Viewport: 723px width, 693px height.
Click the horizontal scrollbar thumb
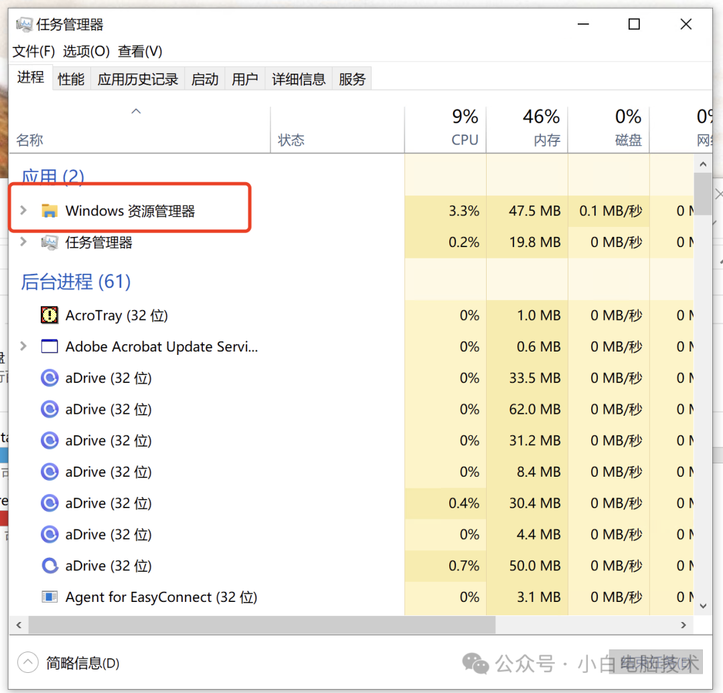[x=262, y=625]
